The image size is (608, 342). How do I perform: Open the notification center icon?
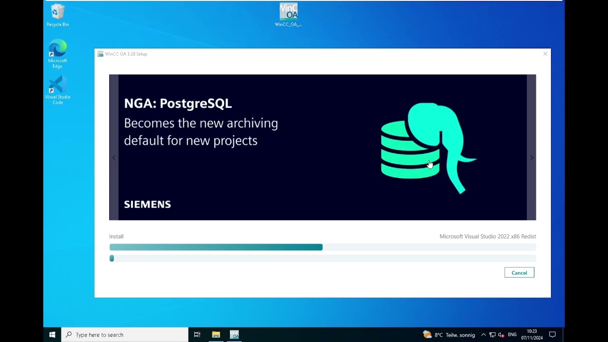click(x=552, y=335)
